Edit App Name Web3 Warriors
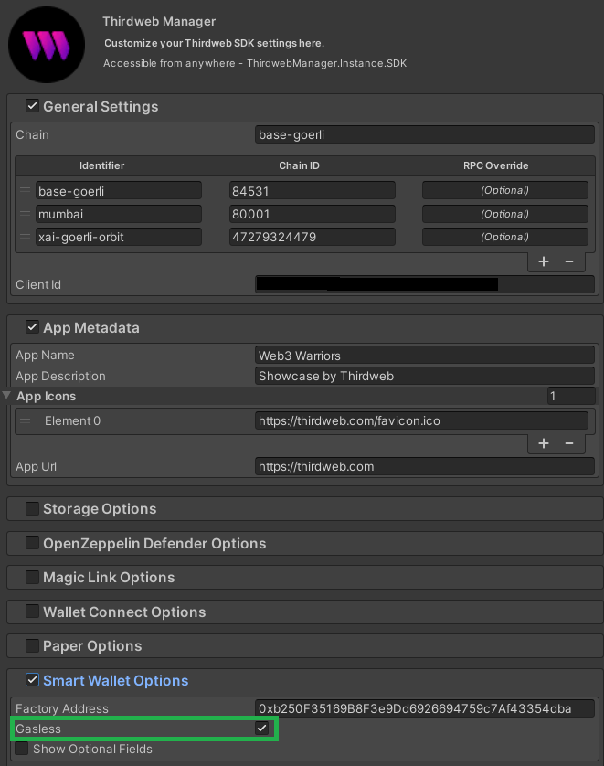 pyautogui.click(x=424, y=356)
